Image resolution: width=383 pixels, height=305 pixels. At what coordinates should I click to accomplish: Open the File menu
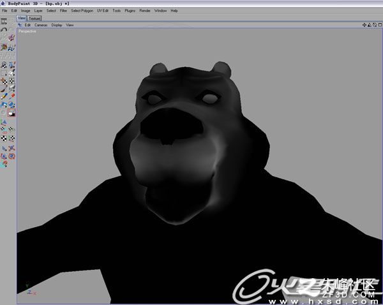pos(4,11)
